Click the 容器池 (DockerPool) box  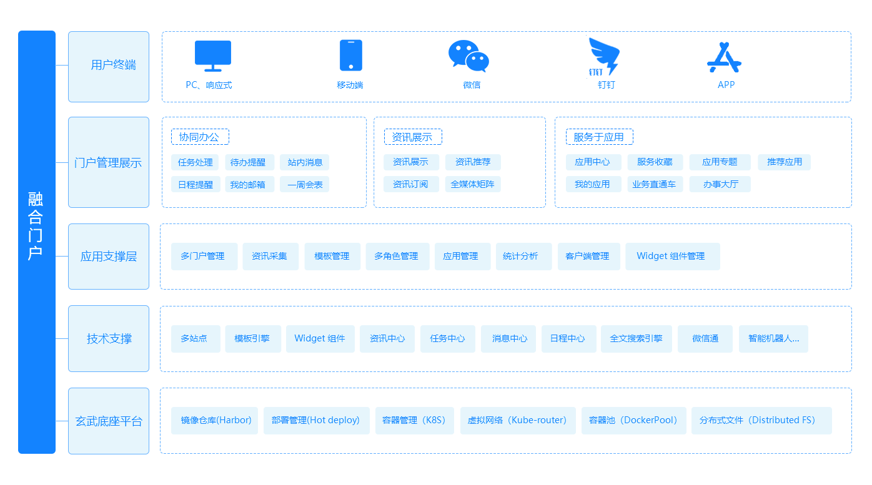pyautogui.click(x=634, y=421)
